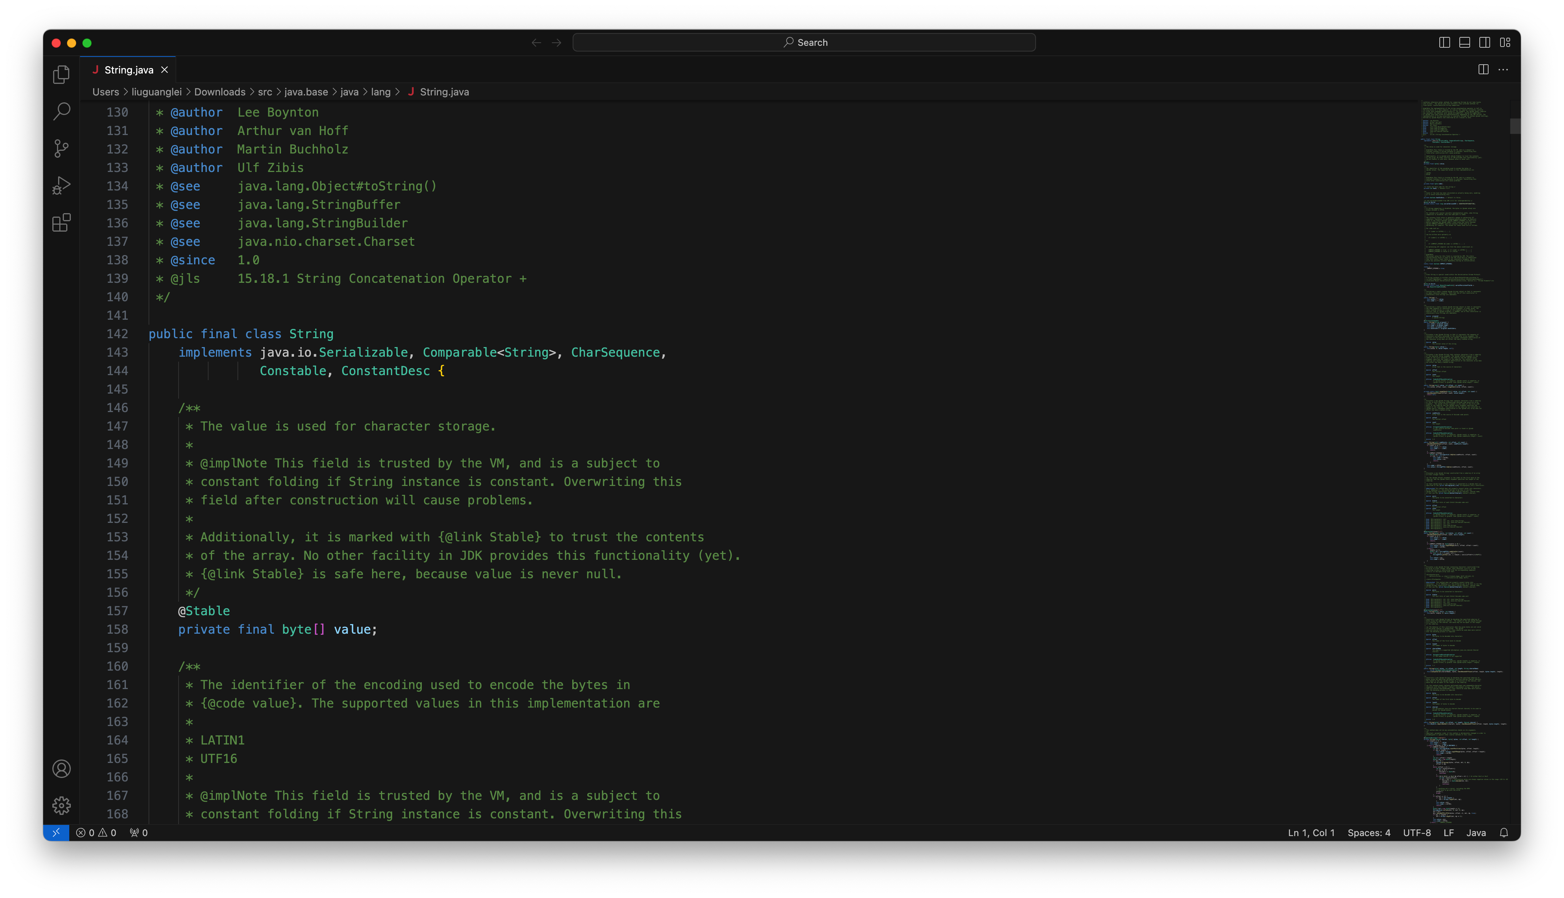1564x898 pixels.
Task: Select the Source Control icon
Action: [x=61, y=148]
